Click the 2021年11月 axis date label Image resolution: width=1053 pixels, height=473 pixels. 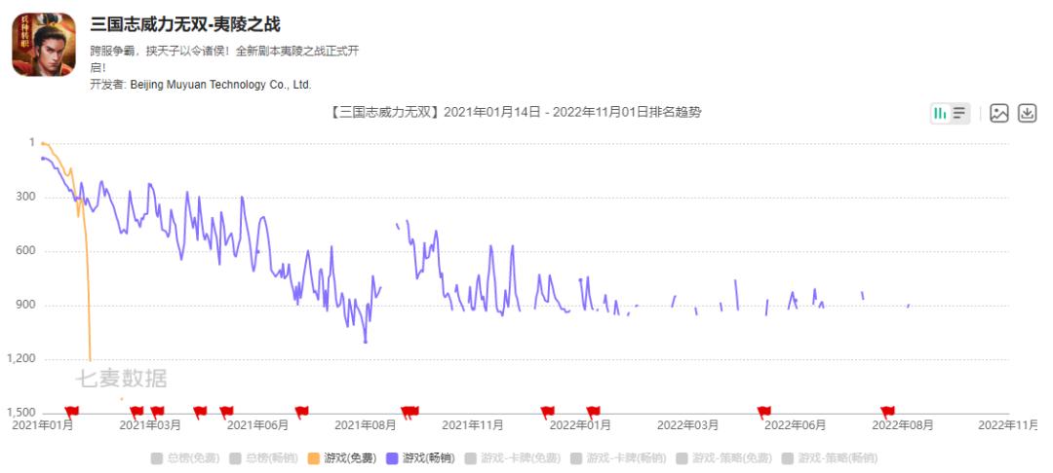pos(473,425)
